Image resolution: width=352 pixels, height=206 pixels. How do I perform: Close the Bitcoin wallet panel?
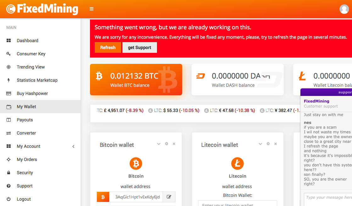174,144
